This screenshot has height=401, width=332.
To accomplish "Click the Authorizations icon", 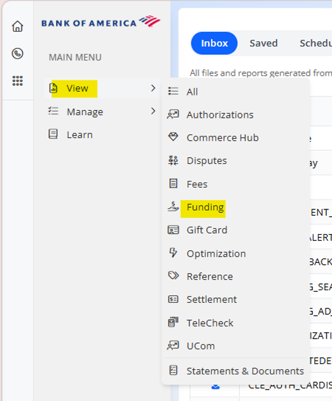I will tap(173, 115).
